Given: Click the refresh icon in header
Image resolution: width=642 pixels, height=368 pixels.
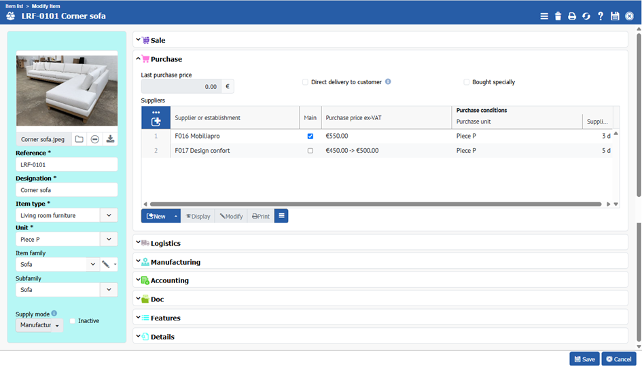Looking at the screenshot, I should click(x=586, y=16).
